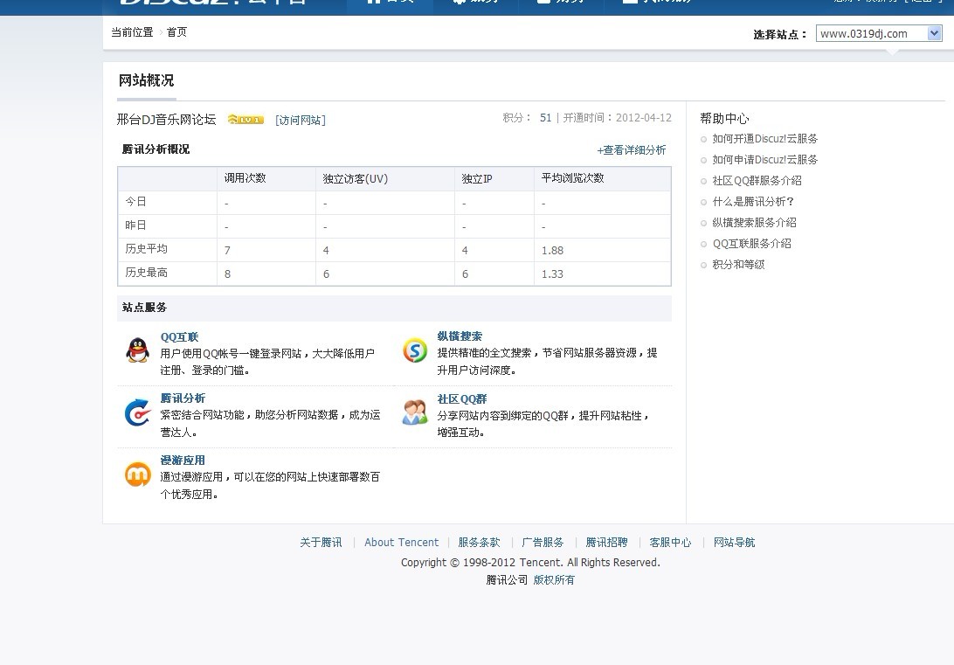The width and height of the screenshot is (954, 665).
Task: Click the Tencent analytics icon beside 腾讯分析
Action: pos(137,412)
